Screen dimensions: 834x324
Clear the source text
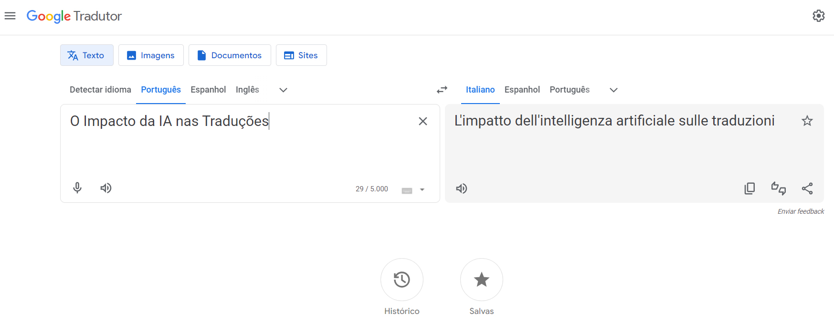[x=422, y=121]
